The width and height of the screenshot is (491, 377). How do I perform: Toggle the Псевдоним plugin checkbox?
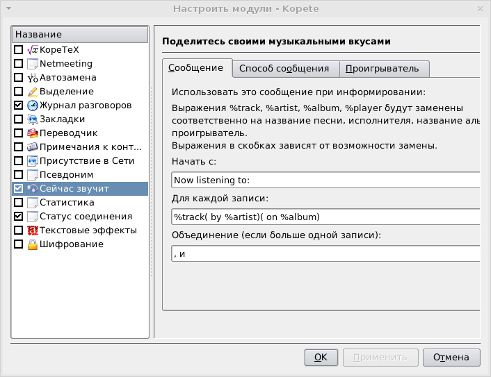[x=19, y=175]
